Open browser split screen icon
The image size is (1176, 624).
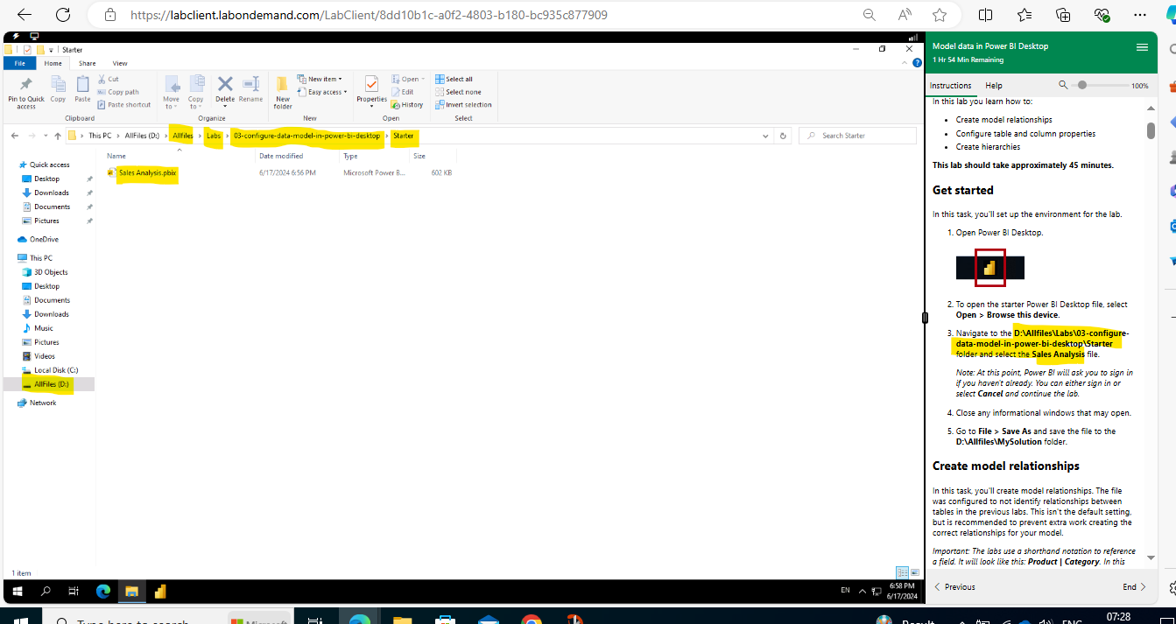pyautogui.click(x=985, y=15)
